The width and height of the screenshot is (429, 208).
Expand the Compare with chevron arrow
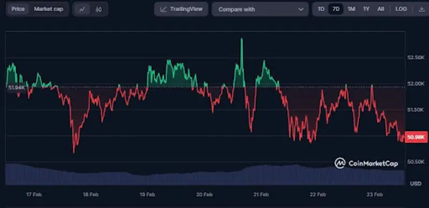[x=301, y=10]
